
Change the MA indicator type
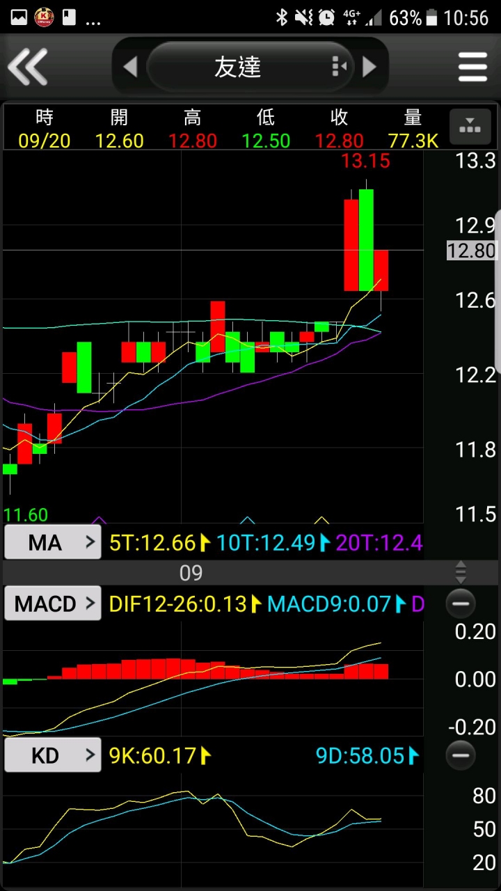click(53, 542)
